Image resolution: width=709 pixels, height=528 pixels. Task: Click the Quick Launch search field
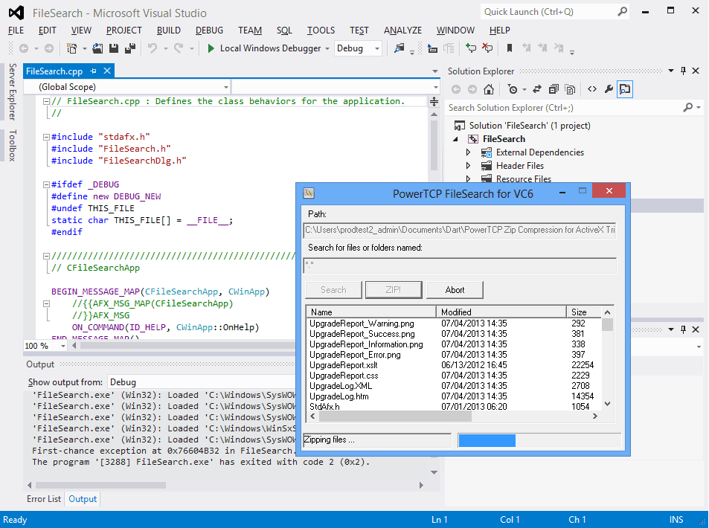[549, 12]
